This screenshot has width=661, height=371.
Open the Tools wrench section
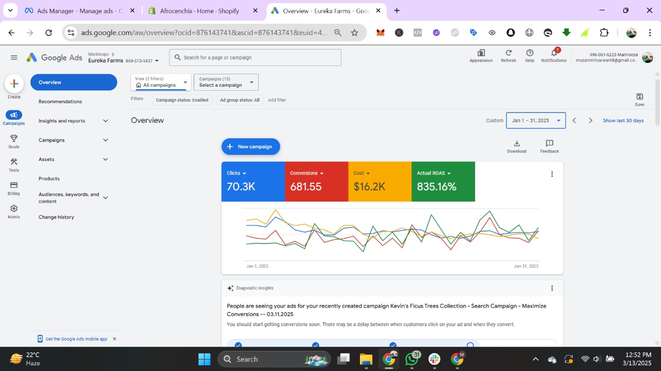tap(14, 165)
